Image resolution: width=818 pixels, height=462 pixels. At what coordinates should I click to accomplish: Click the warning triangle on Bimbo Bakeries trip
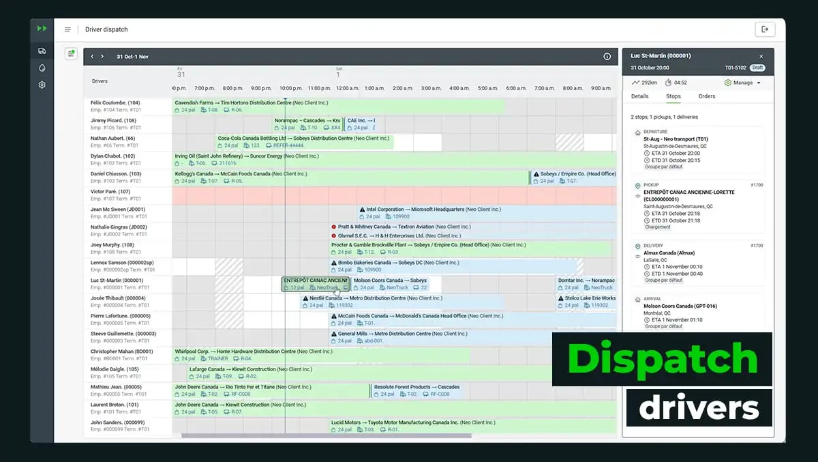coord(334,263)
